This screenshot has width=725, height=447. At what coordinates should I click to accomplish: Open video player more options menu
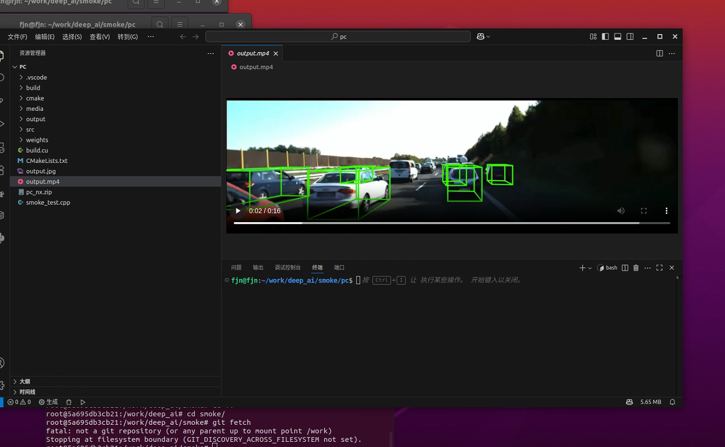coord(666,211)
